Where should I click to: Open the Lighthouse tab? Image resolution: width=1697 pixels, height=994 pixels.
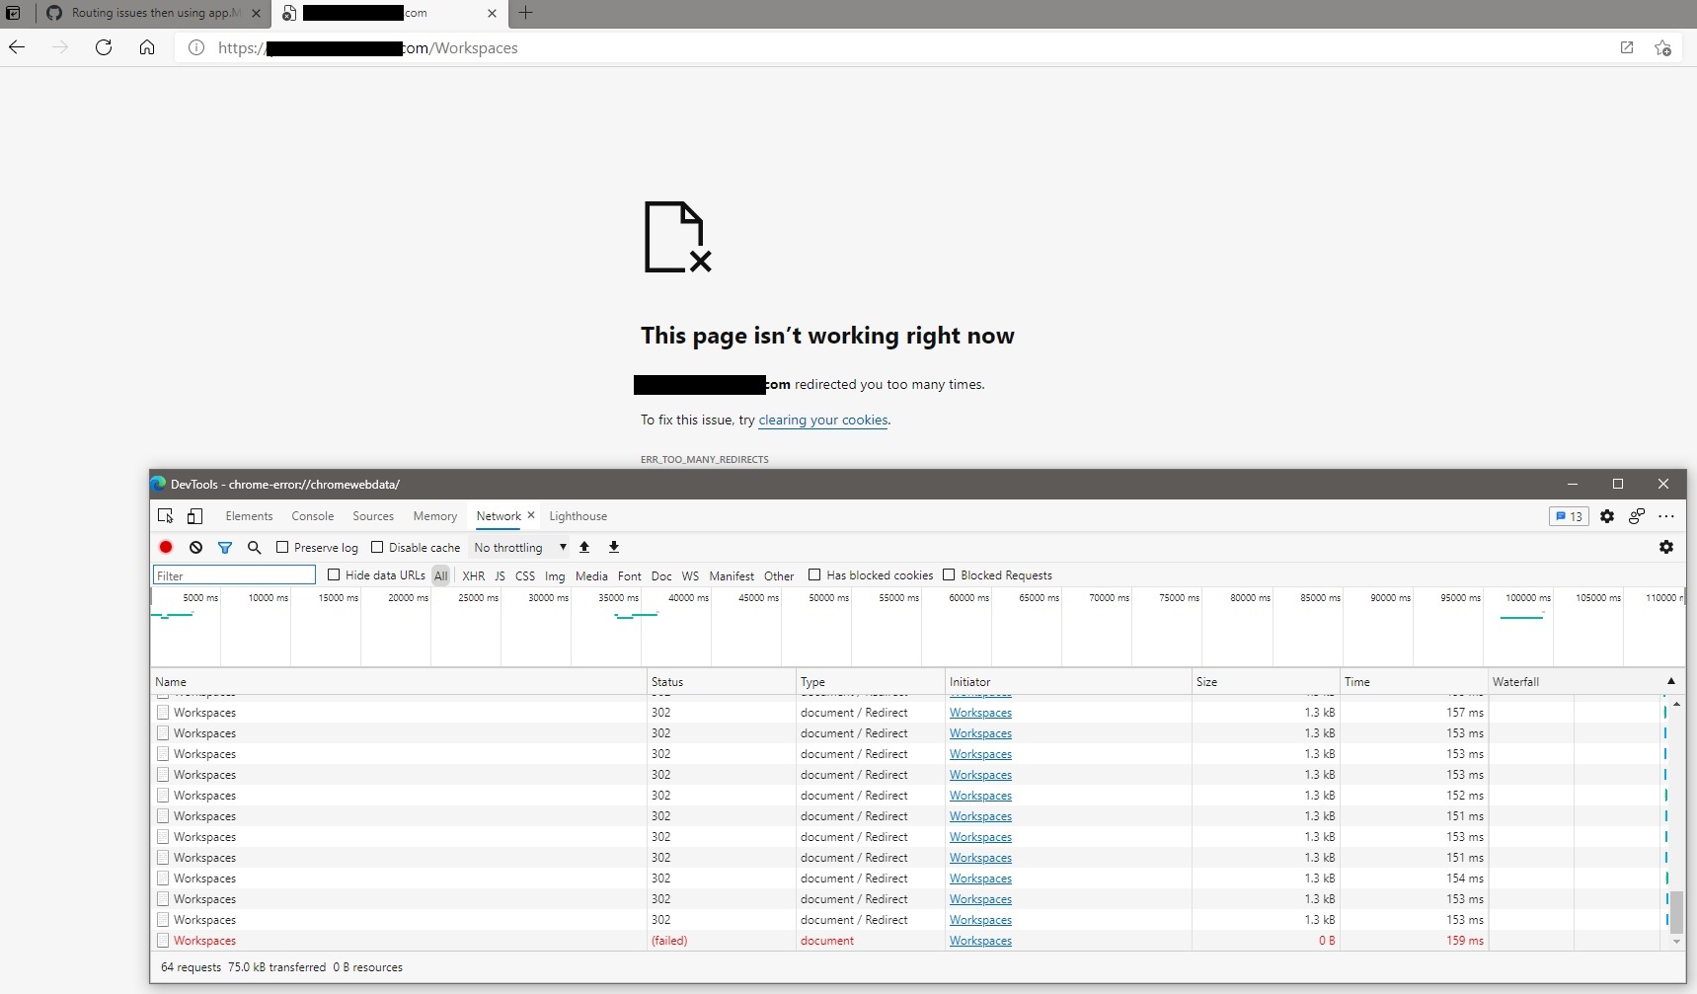click(x=578, y=516)
